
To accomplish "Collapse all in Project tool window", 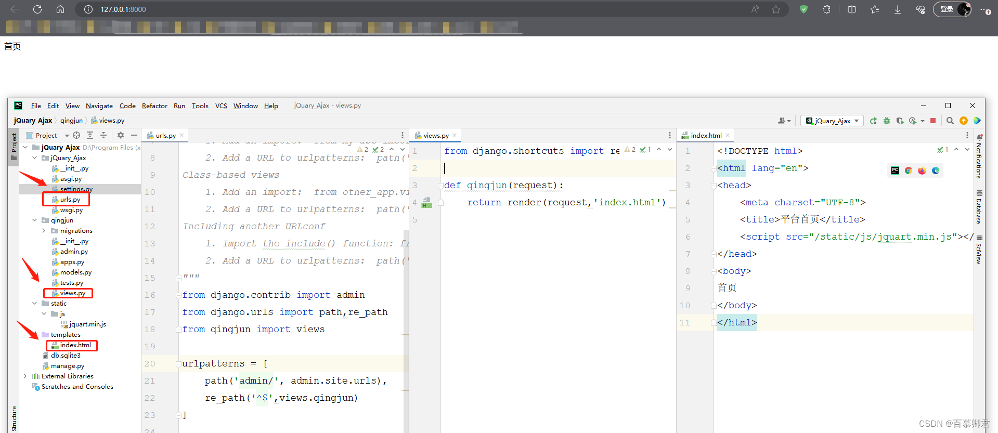I will (103, 135).
